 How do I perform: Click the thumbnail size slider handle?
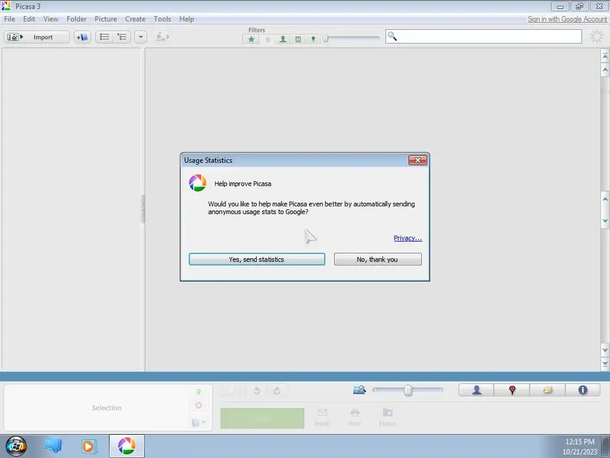(x=407, y=390)
